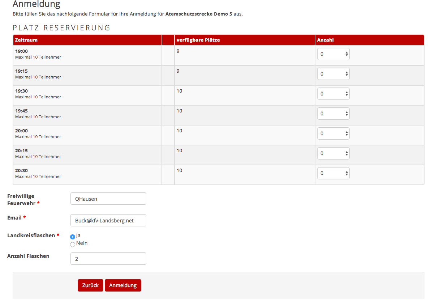This screenshot has height=302, width=435.
Task: Open the Anzahl dropdown for 19:00
Action: click(x=333, y=54)
